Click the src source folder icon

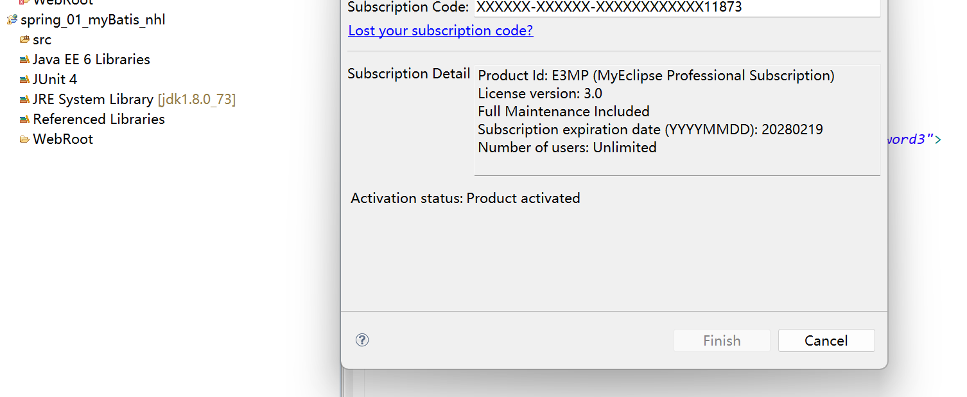point(24,40)
